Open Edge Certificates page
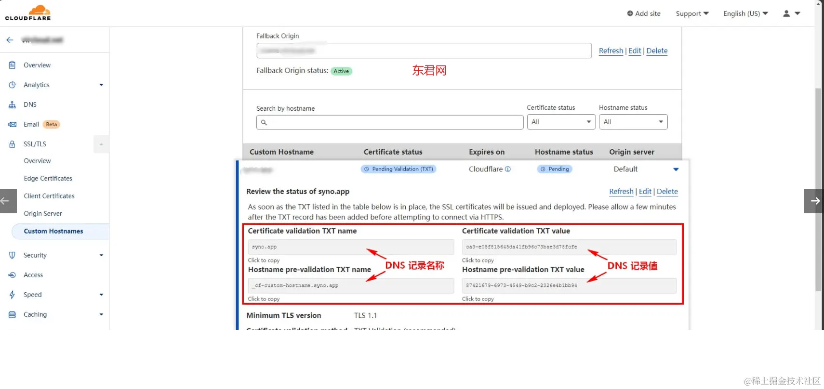This screenshot has height=389, width=824. 48,179
